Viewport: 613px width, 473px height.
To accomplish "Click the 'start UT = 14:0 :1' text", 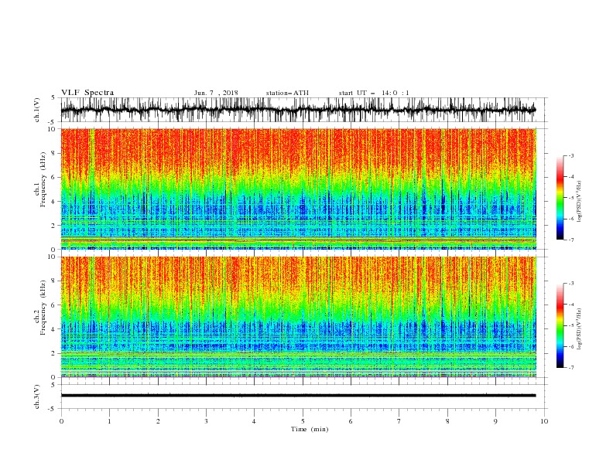I will (x=374, y=93).
